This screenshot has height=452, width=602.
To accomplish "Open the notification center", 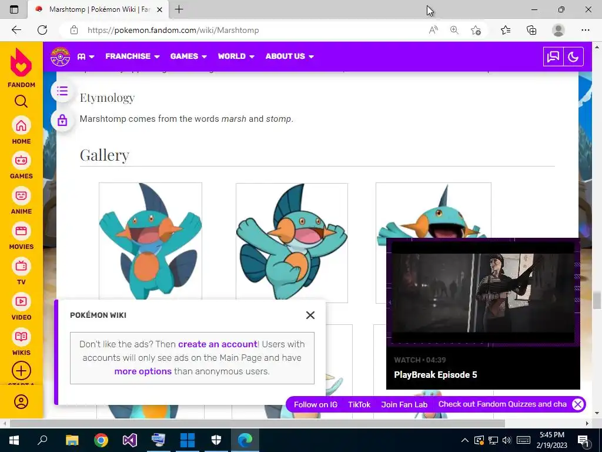I will click(583, 440).
